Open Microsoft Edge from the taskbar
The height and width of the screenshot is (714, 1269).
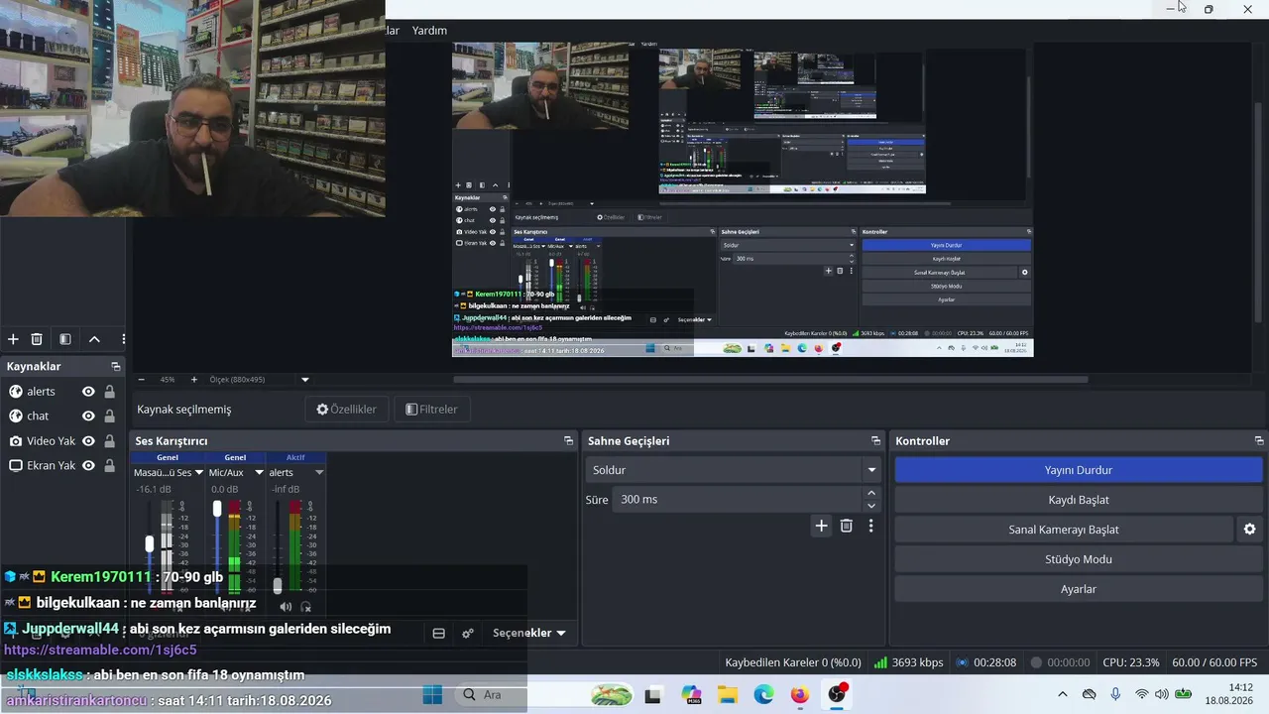[763, 695]
